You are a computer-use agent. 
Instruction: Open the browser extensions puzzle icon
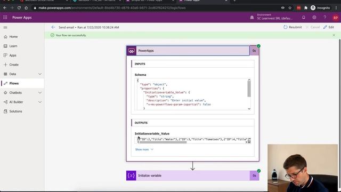[x=306, y=8]
